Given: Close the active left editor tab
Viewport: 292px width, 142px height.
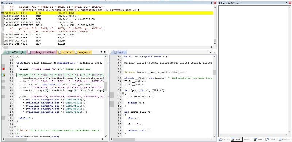Looking at the screenshot, I should tap(105, 52).
